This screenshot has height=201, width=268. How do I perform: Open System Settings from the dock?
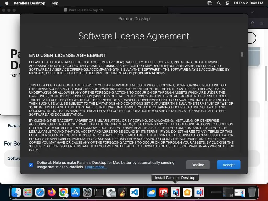[87, 192]
